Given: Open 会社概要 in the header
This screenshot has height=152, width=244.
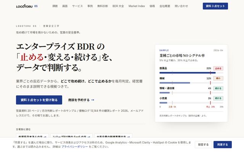Looking at the screenshot, I should click(165, 6).
